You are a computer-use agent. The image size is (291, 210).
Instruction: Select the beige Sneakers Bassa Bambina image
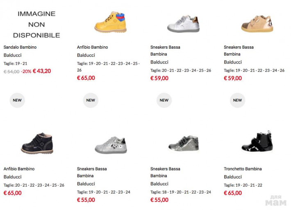pyautogui.click(x=257, y=23)
